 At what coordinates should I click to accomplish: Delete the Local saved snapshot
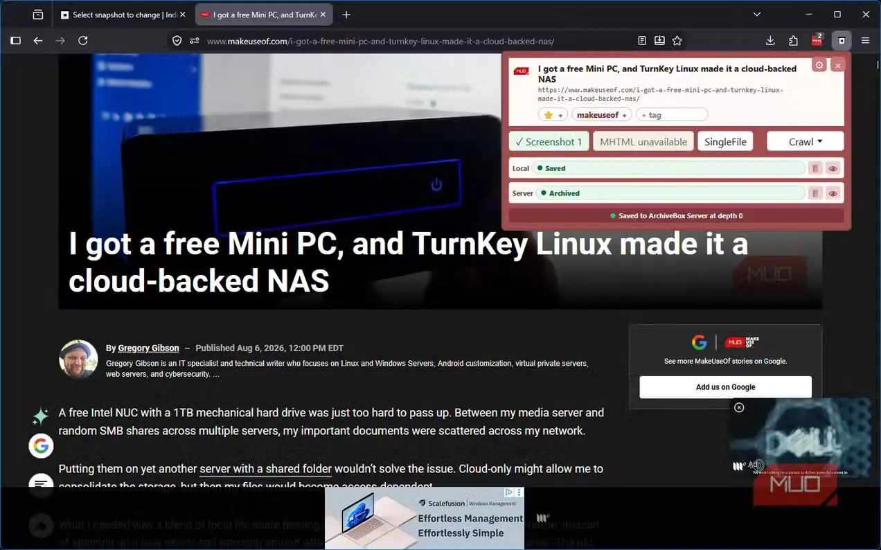[815, 168]
